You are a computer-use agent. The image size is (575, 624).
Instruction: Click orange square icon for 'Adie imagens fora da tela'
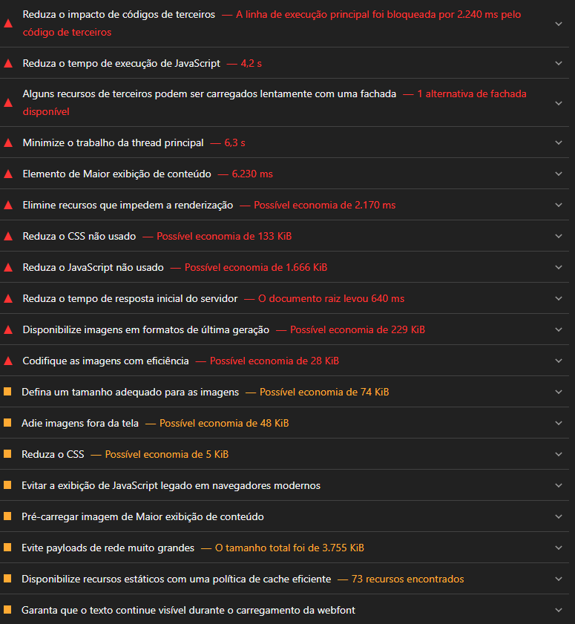point(8,423)
